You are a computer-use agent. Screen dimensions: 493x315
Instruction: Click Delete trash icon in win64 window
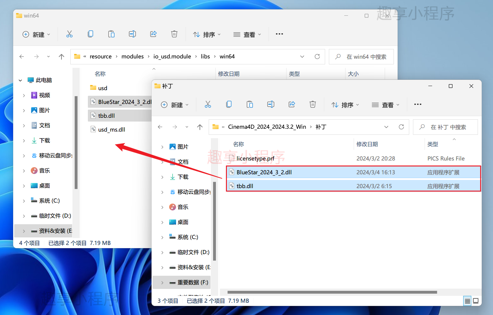174,34
